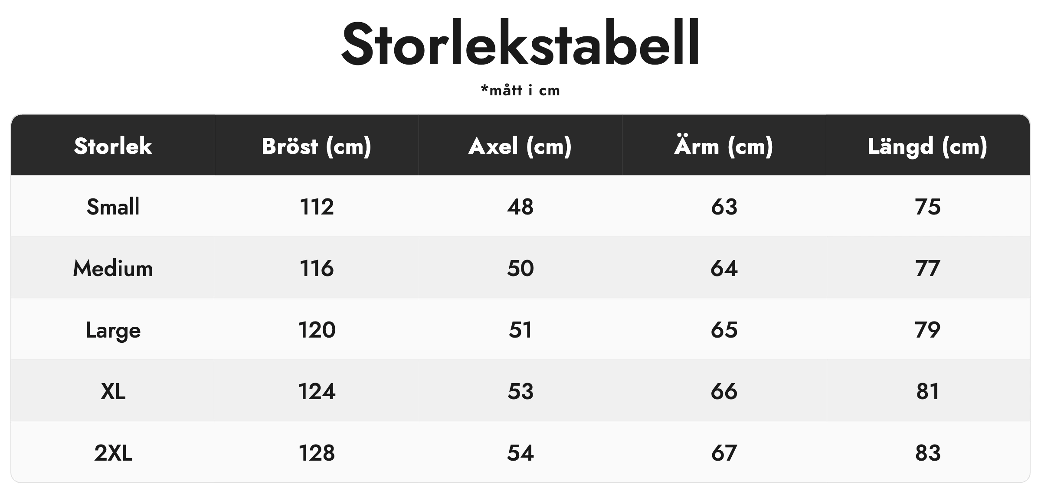The height and width of the screenshot is (494, 1041).
Task: Select the 112 chest value for Small
Action: 317,207
